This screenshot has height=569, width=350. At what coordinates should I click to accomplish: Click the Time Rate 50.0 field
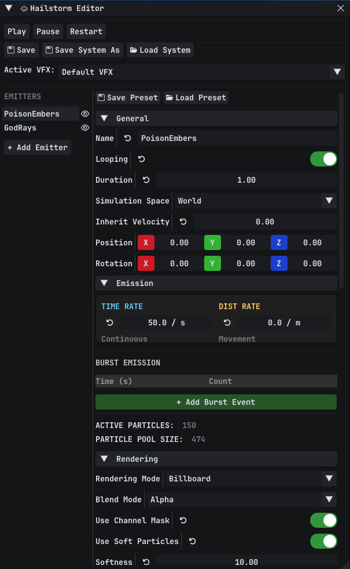167,322
